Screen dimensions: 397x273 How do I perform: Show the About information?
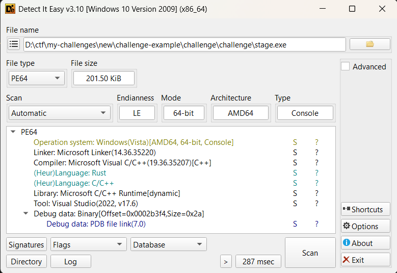pos(365,243)
